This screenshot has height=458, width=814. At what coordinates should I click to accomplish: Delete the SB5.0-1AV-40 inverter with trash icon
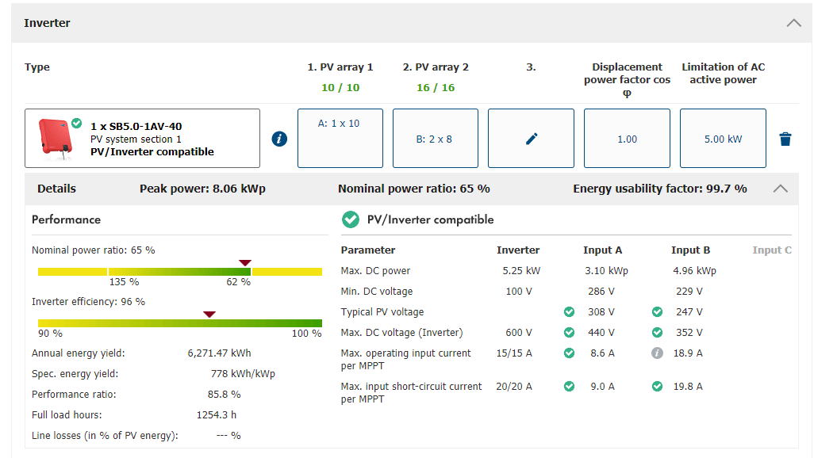click(x=785, y=139)
